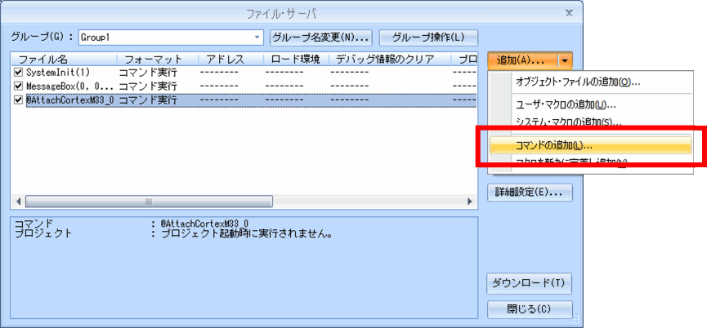Toggle the @AttachCortexM33_0 checkbox
707x328 pixels.
pos(19,100)
